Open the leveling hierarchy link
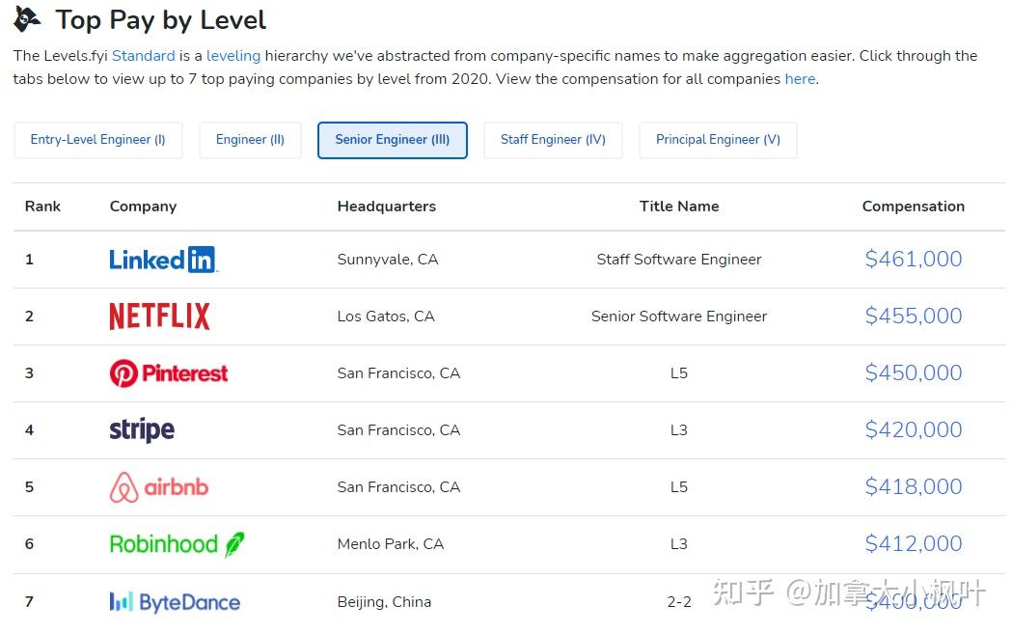The image size is (1012, 634). pyautogui.click(x=233, y=56)
